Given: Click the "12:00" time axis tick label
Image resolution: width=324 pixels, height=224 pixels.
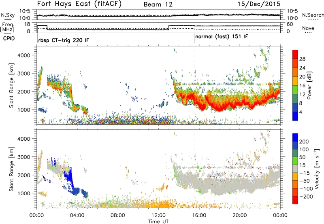Looking at the screenshot, I should point(158,215).
